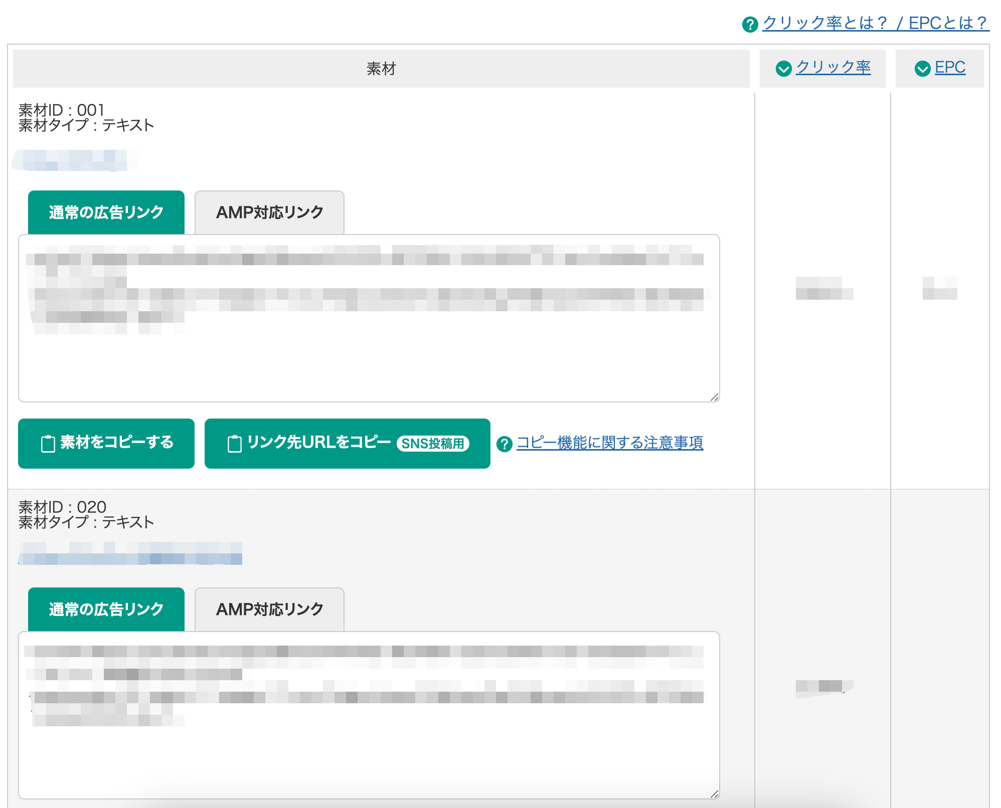The height and width of the screenshot is (808, 1001).
Task: Click the clipboard icon on リンク先URLをコピー
Action: (x=235, y=444)
